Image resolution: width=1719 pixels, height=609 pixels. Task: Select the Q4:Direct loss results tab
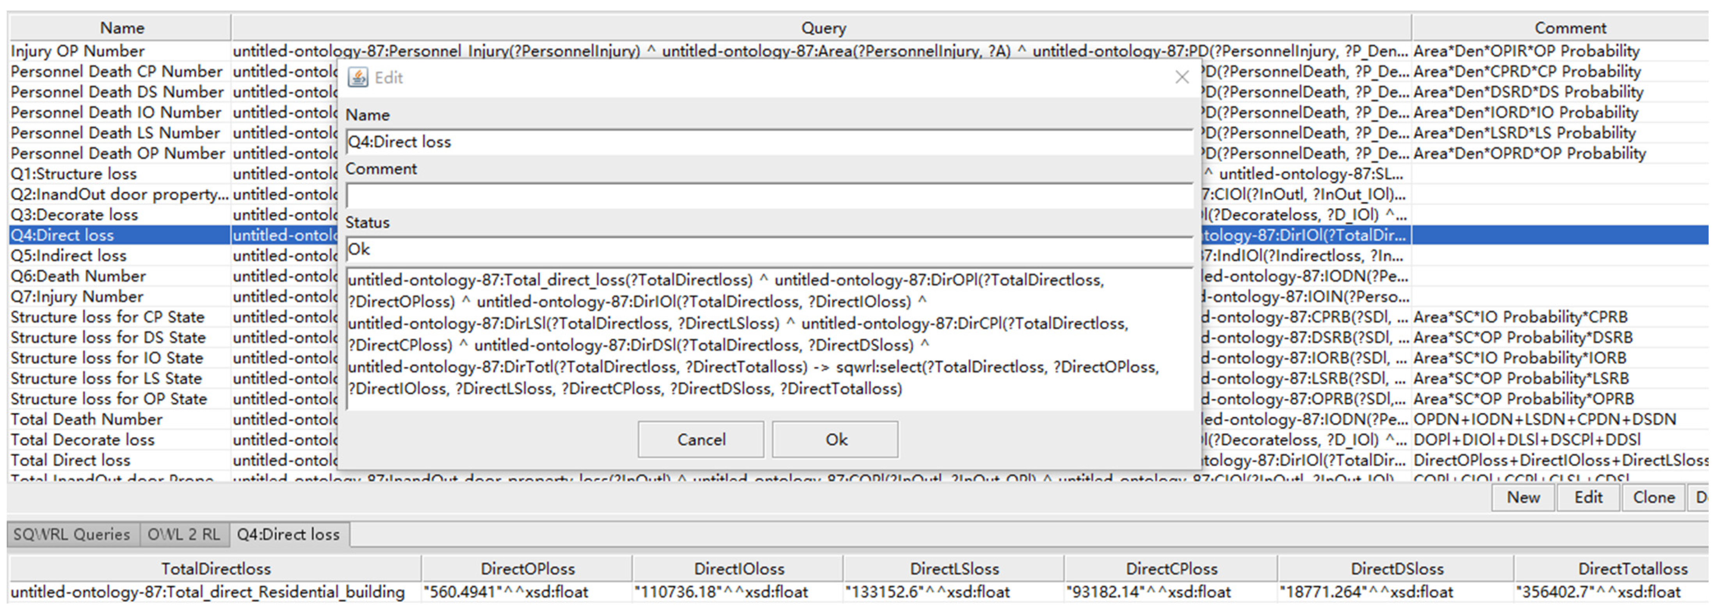tap(288, 535)
